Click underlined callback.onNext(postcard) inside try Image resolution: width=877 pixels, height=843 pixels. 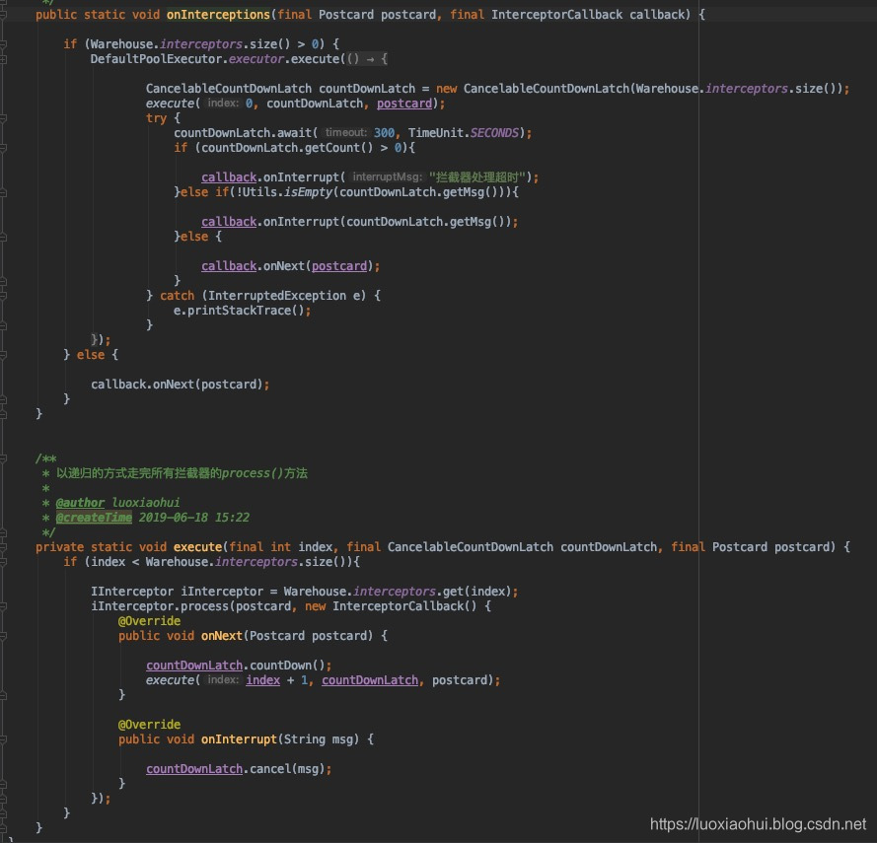[x=290, y=266]
